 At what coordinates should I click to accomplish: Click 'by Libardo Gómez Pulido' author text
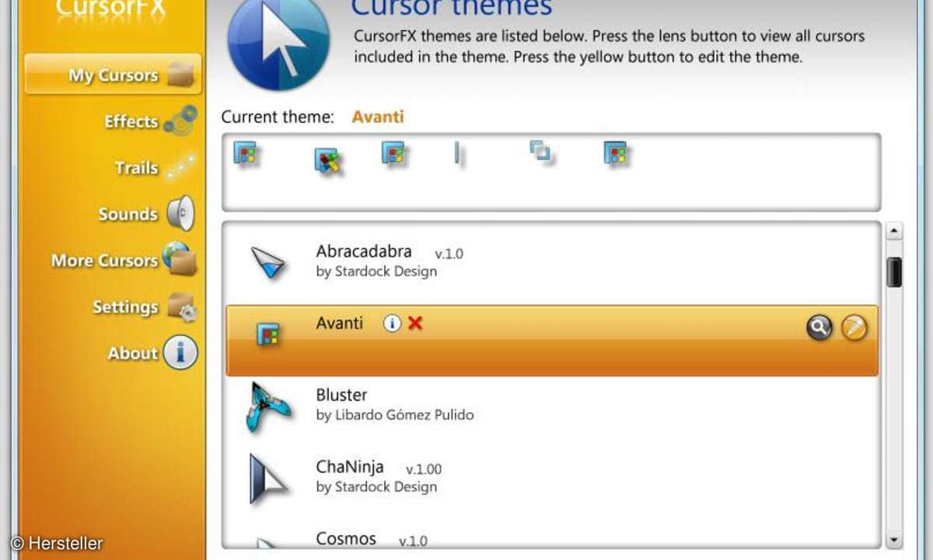(395, 415)
